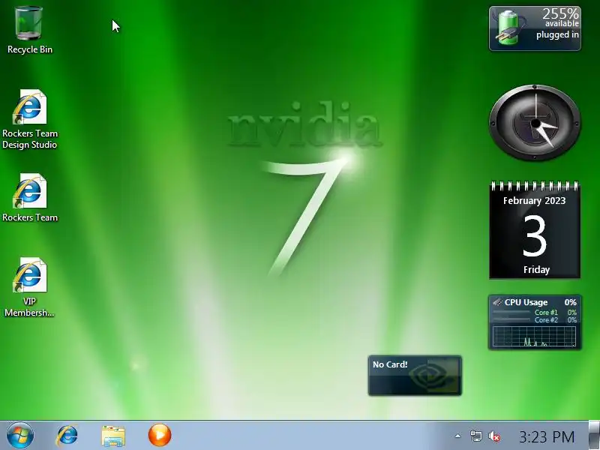Launch Internet Explorer from the taskbar
Screen dimensions: 600x450
67,436
